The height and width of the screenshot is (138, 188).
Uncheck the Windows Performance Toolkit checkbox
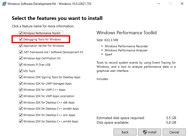21,33
